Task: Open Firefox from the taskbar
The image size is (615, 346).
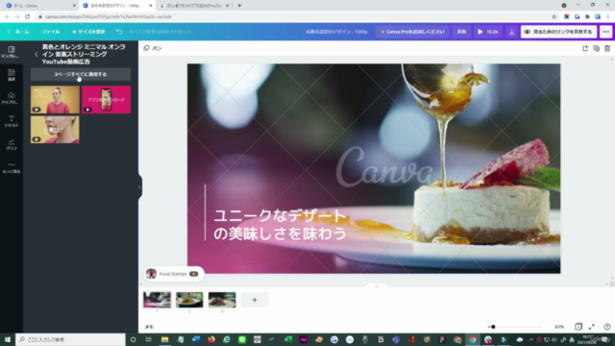Action: [x=211, y=339]
